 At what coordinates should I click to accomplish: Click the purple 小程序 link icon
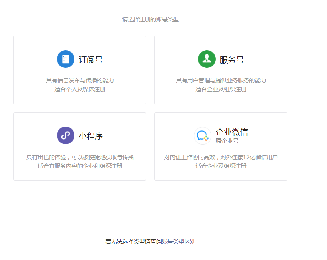(x=66, y=135)
